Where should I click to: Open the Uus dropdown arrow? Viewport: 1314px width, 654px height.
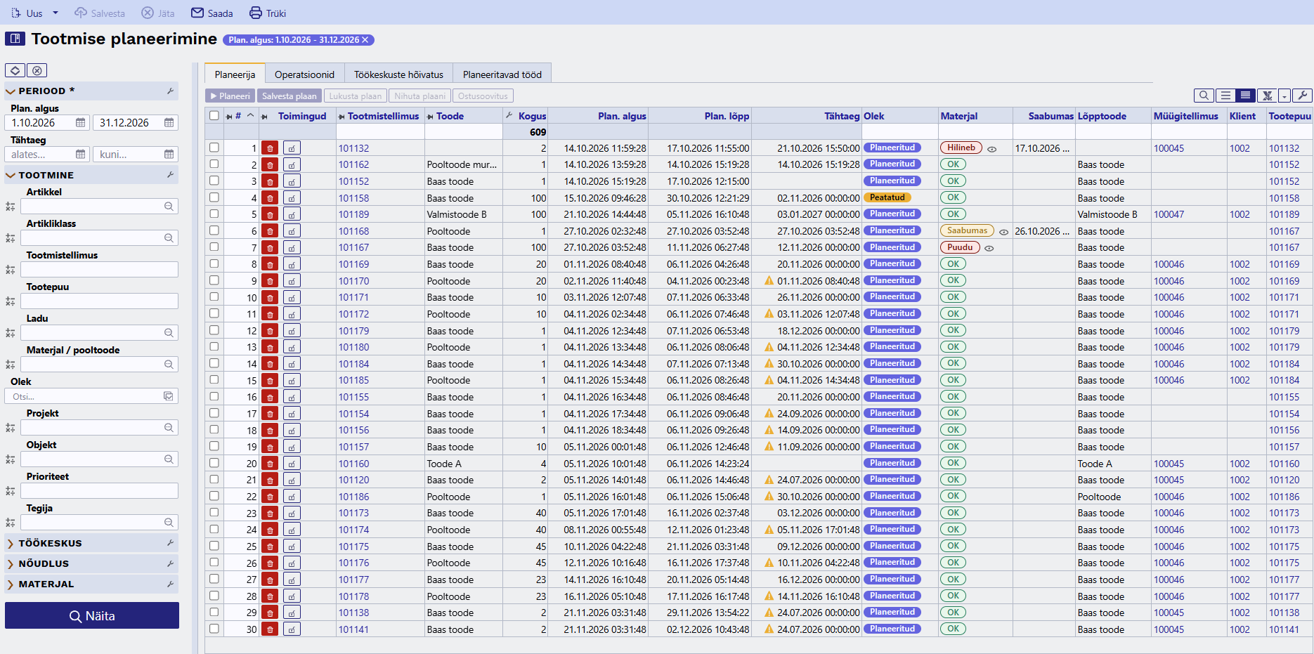[56, 13]
